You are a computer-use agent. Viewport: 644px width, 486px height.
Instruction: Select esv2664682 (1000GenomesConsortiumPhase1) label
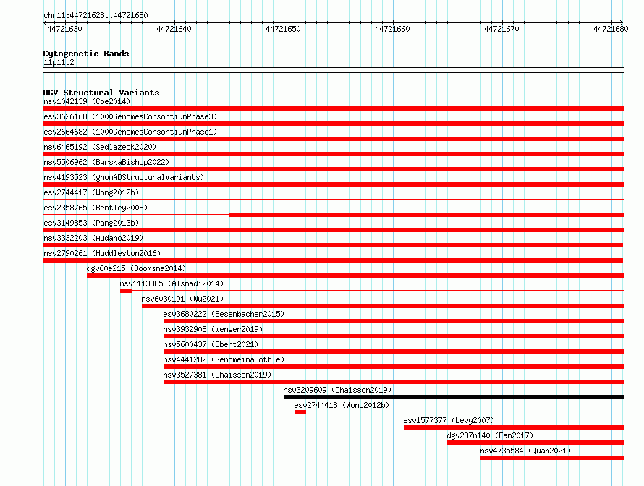pyautogui.click(x=130, y=132)
